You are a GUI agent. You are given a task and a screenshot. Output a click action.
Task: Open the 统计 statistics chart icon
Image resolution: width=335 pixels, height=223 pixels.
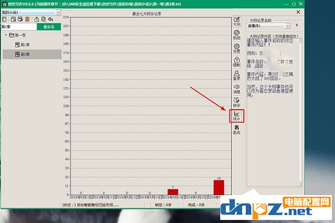(236, 116)
